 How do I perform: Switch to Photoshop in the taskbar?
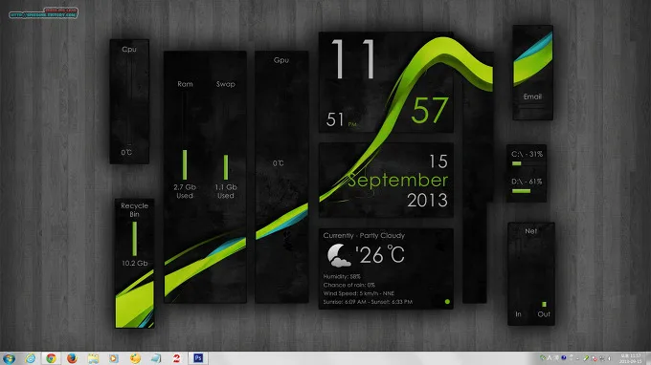pyautogui.click(x=198, y=358)
